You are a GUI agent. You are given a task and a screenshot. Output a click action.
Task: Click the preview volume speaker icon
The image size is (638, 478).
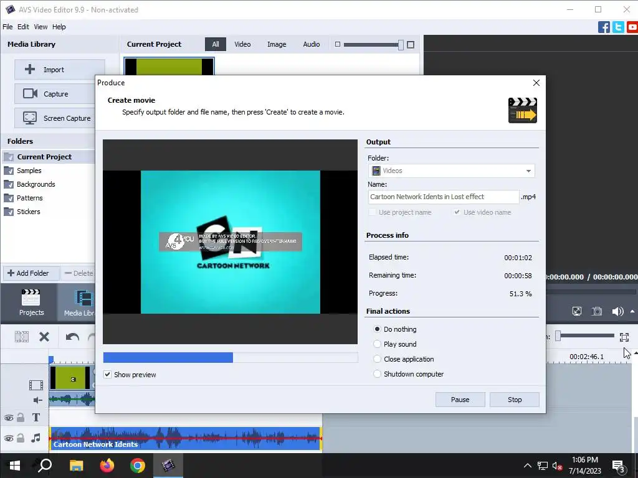coord(617,311)
